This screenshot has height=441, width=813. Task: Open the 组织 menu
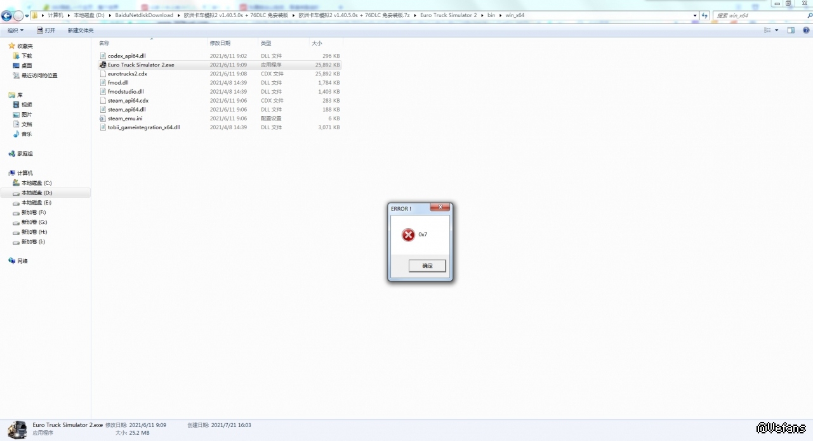(x=15, y=30)
